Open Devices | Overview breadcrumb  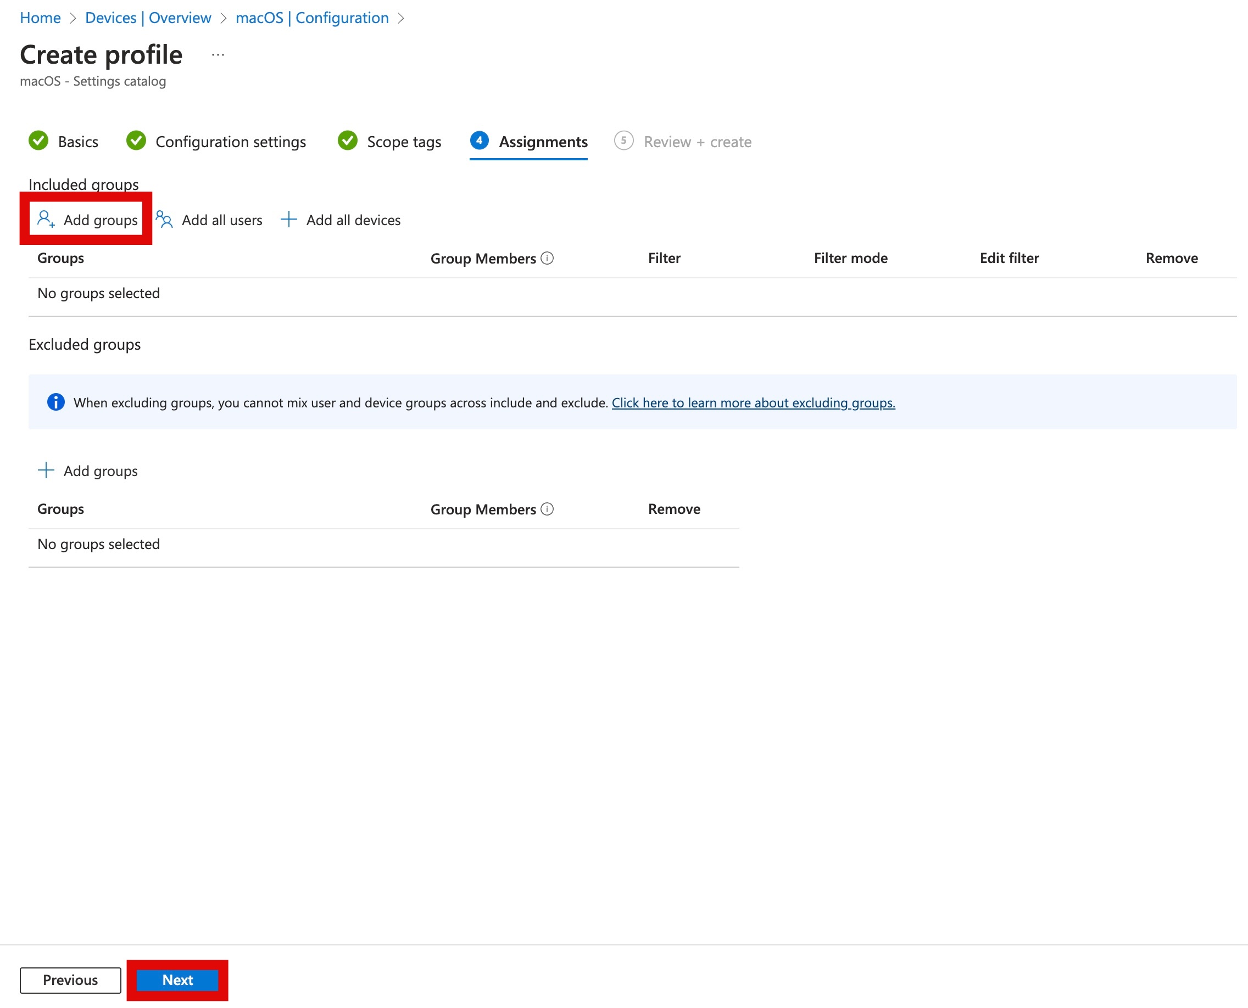point(148,18)
